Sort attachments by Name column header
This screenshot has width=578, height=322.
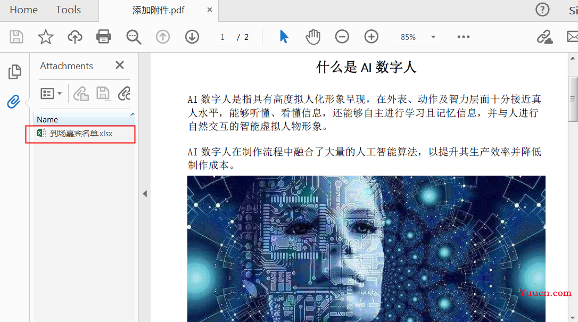click(x=85, y=119)
